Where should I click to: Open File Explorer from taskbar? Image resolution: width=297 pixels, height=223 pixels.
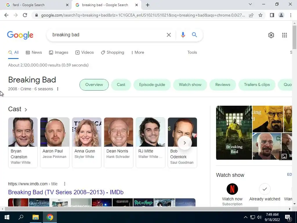(x=35, y=217)
